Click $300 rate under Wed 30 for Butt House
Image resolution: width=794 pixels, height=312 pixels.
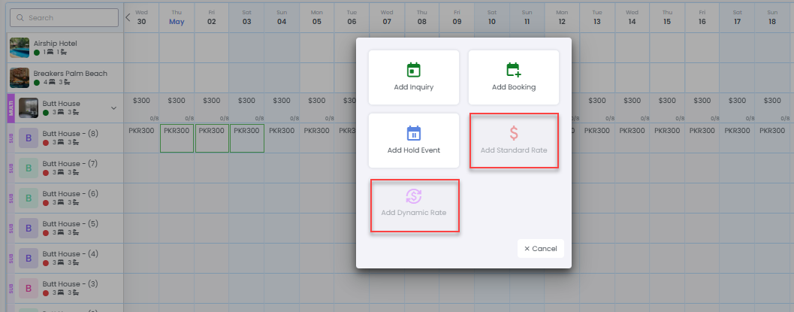[141, 101]
